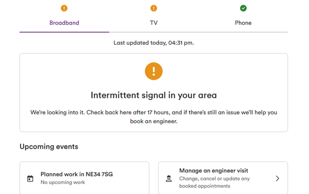Image resolution: width=309 pixels, height=194 pixels.
Task: Click the engineer icon beside Manage visit
Action: (x=169, y=179)
